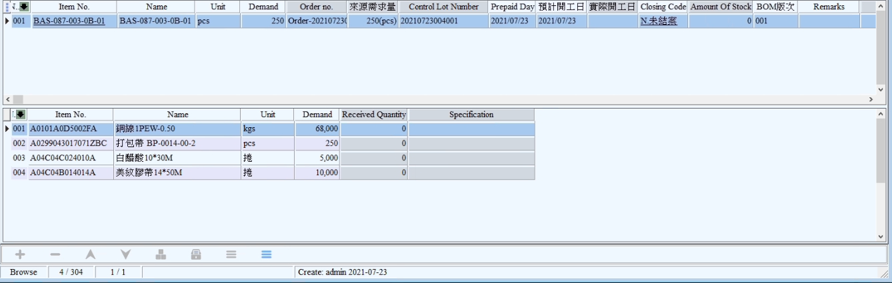Select the blue list view icon
Image resolution: width=892 pixels, height=283 pixels.
[x=266, y=254]
